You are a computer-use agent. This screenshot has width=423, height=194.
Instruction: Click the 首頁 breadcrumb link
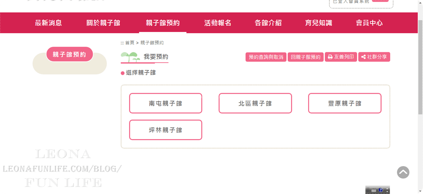click(129, 43)
